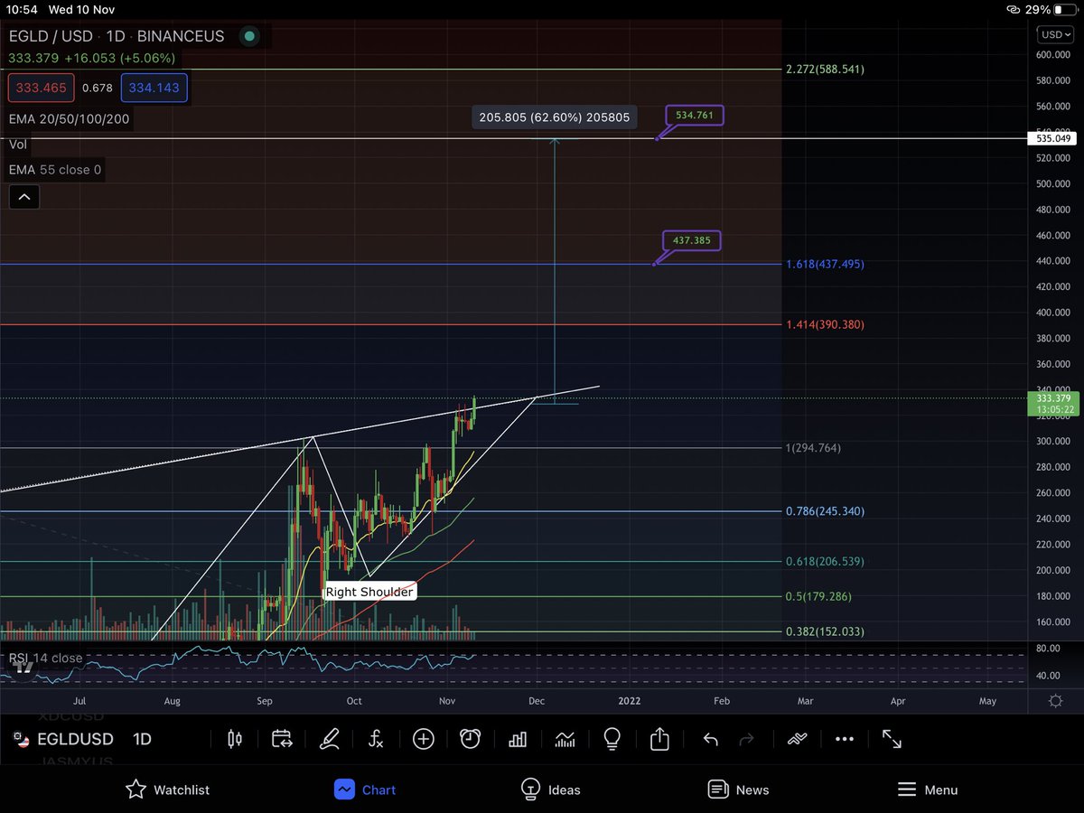
Task: Tap the 0.5(179.286) Fibonacci level label
Action: pos(818,596)
